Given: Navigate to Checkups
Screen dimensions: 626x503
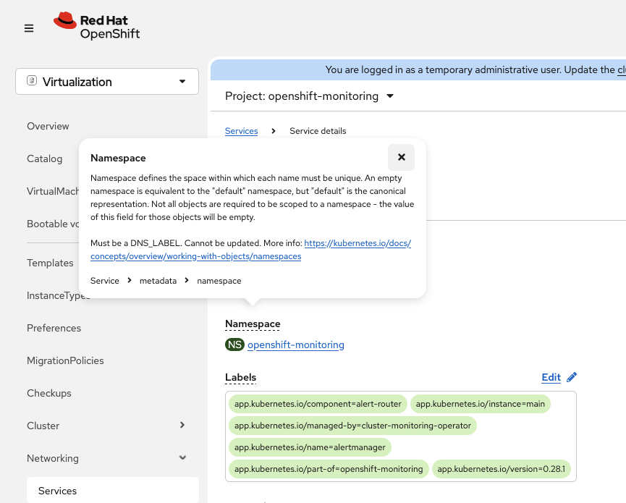Looking at the screenshot, I should click(x=49, y=393).
